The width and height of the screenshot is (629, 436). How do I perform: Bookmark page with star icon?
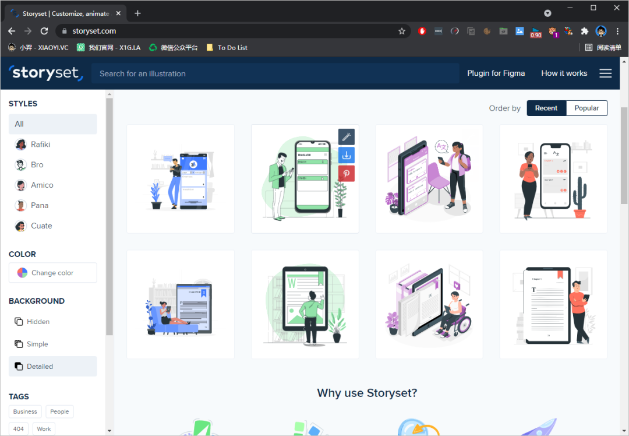[401, 31]
